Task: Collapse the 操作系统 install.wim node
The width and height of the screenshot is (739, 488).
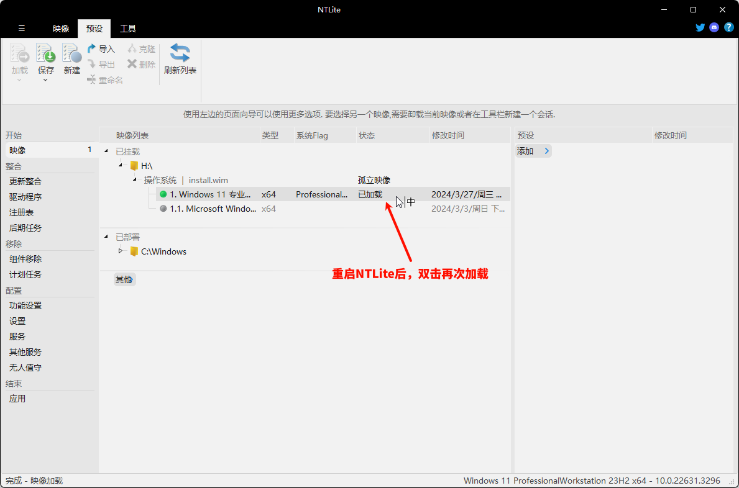Action: point(135,179)
